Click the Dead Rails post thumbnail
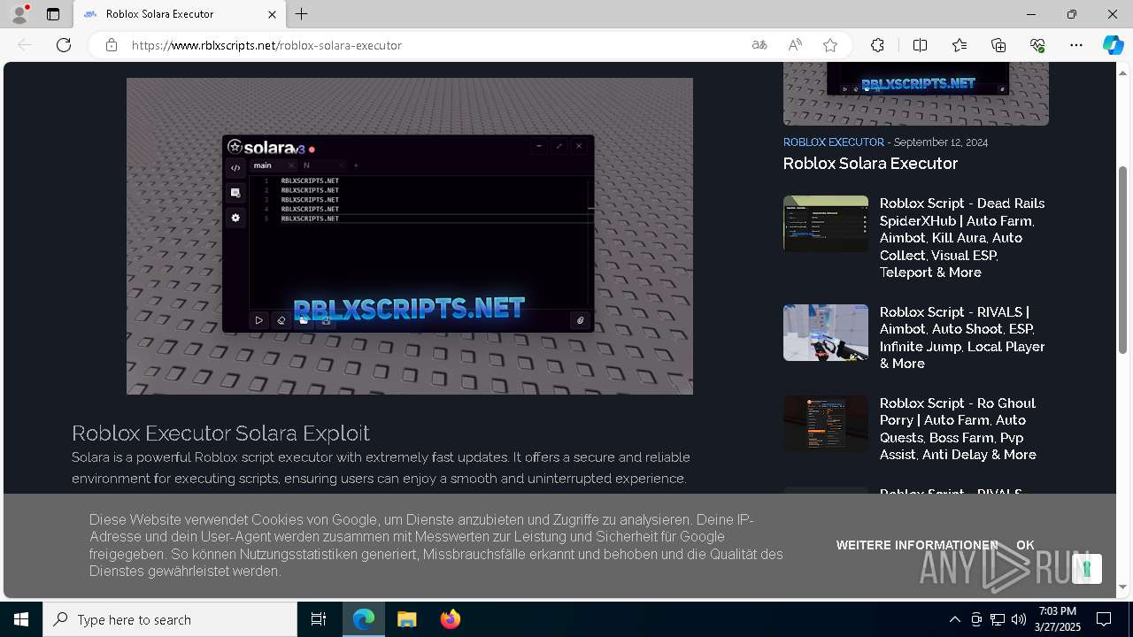This screenshot has height=637, width=1133. point(826,224)
